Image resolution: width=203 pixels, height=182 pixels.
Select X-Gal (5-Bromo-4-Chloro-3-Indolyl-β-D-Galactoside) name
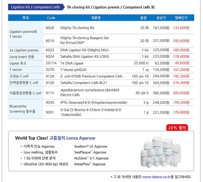(91, 112)
